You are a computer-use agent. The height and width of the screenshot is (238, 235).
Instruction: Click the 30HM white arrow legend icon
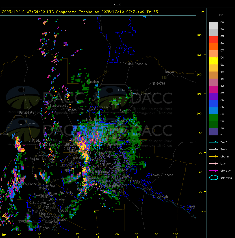tap(214, 149)
